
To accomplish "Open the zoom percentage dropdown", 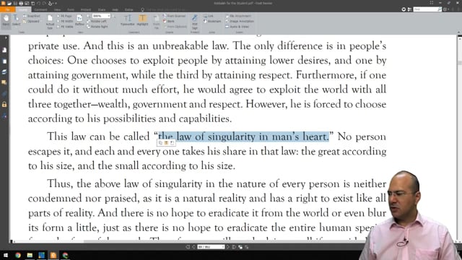I will coord(109,16).
